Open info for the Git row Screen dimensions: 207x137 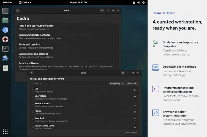coord(135,90)
